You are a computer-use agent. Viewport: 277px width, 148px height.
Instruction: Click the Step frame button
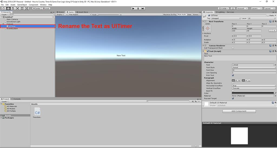coord(143,8)
